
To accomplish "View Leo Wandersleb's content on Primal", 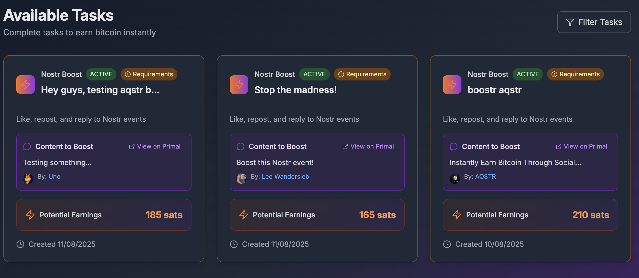I will coord(368,146).
